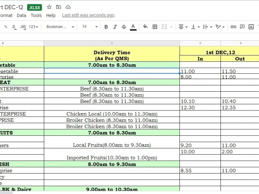Image resolution: width=259 pixels, height=194 pixels.
Task: Click 9.00am to 10.30am green header cell
Action: tap(112, 189)
